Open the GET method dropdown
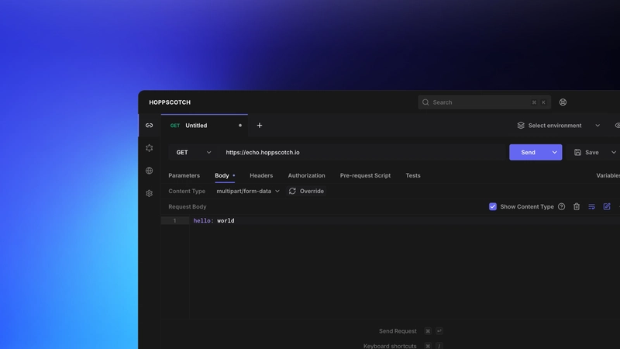Viewport: 620px width, 349px height. (193, 152)
